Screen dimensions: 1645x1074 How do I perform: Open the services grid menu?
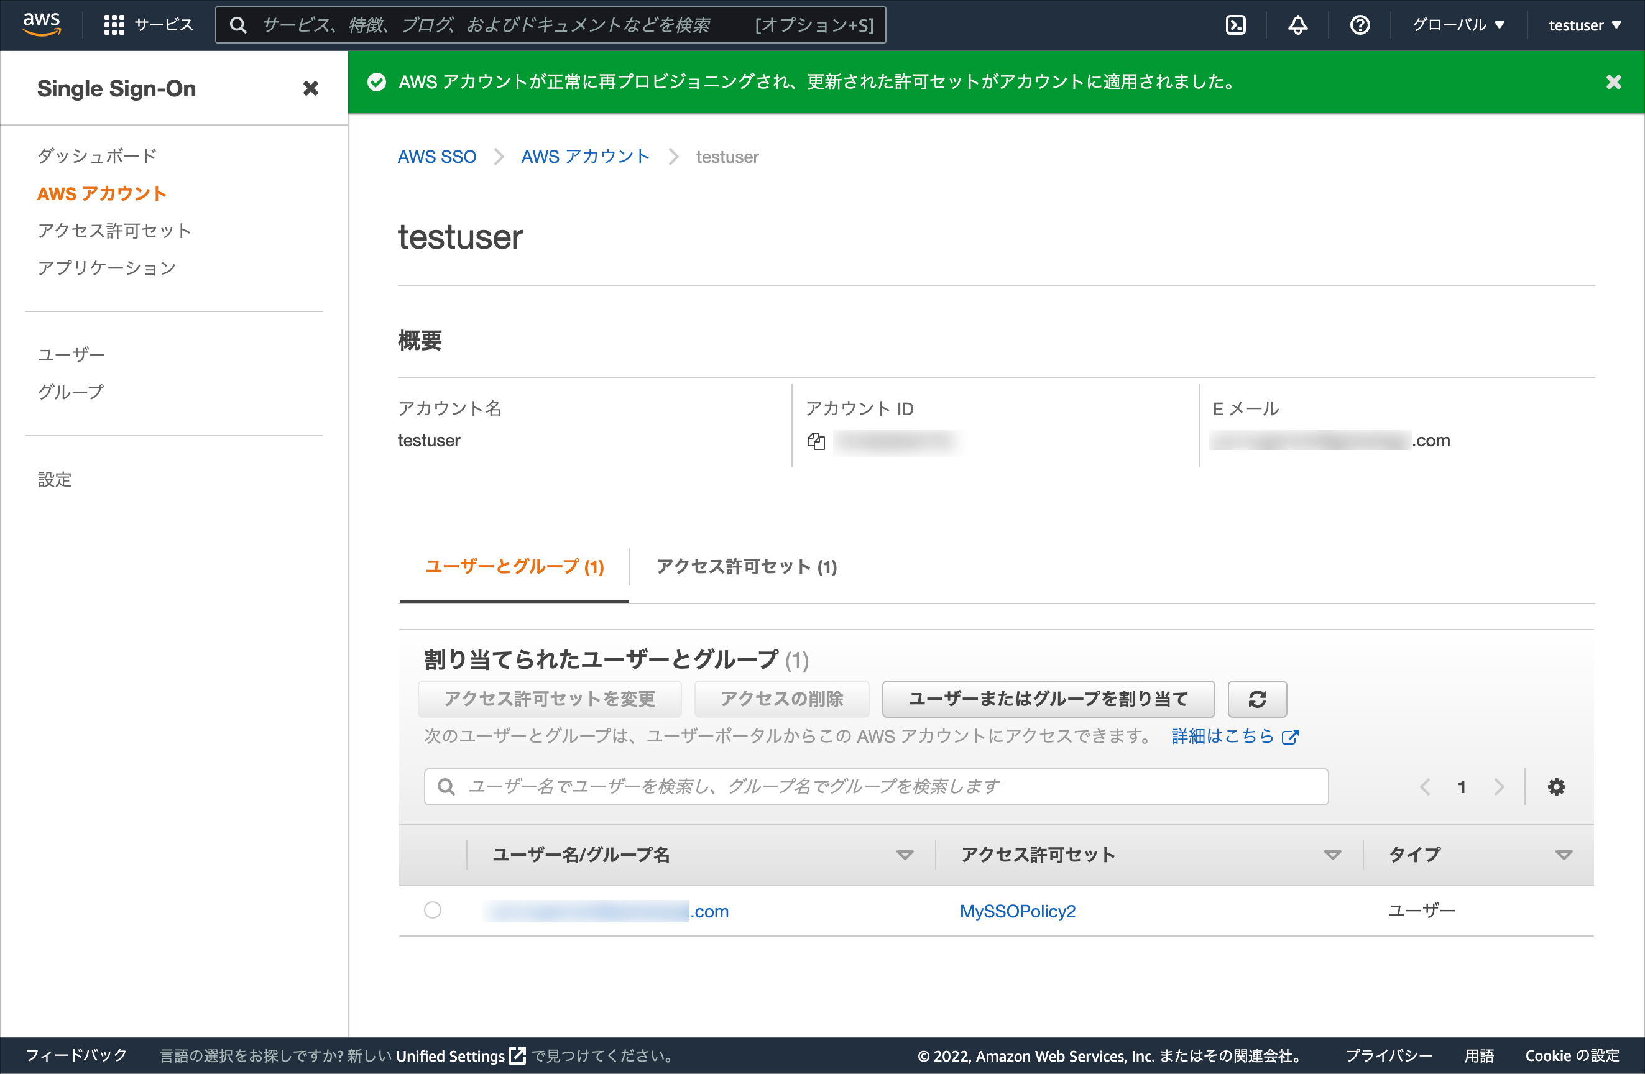tap(149, 25)
